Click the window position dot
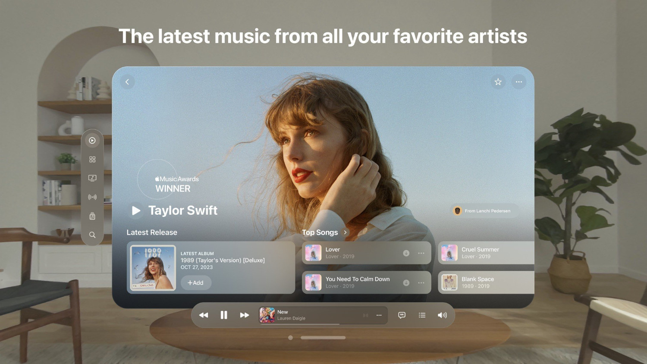 (x=291, y=338)
